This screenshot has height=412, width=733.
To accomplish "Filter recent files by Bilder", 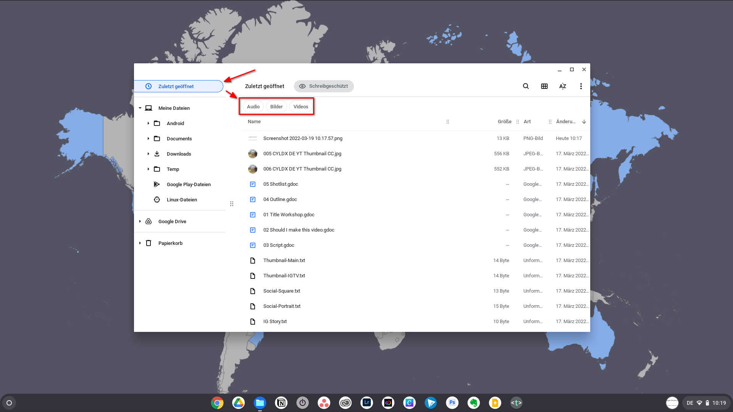I will [276, 106].
